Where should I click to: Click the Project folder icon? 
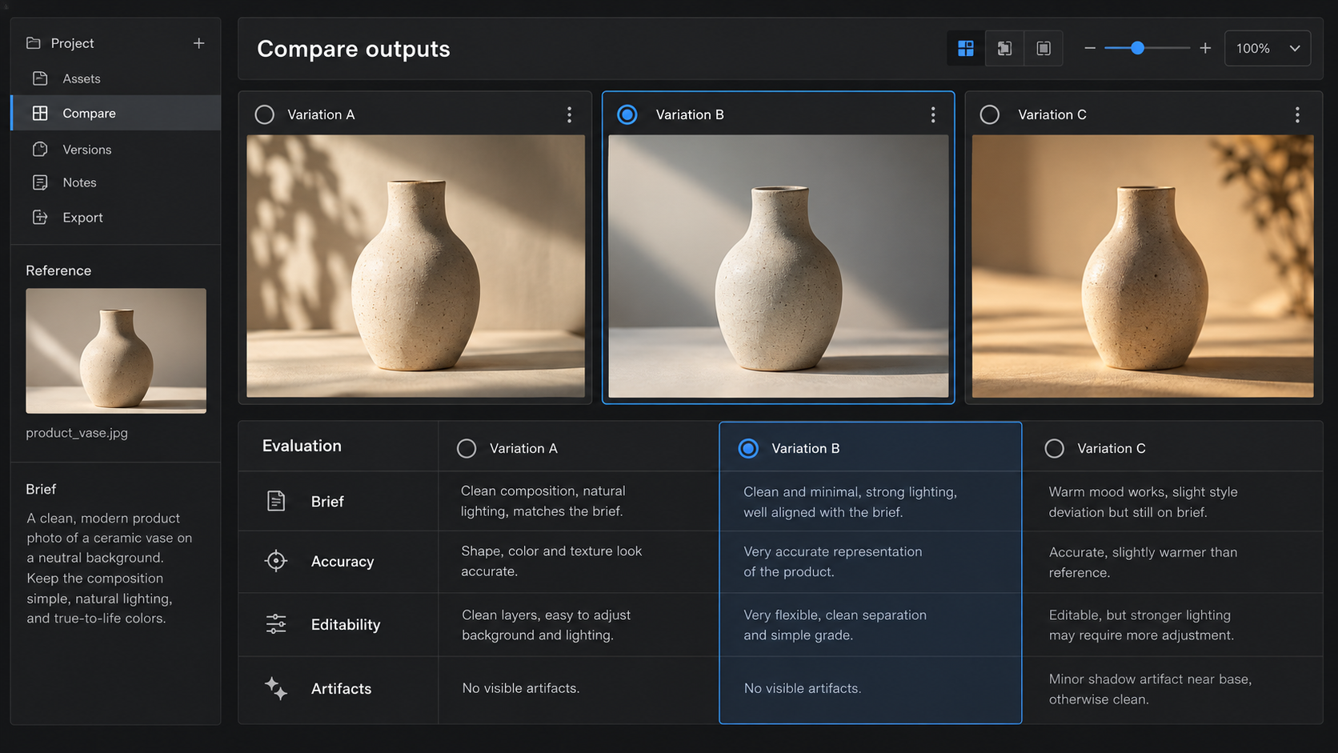(x=33, y=43)
